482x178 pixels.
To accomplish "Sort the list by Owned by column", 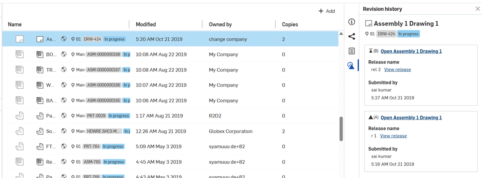I will pos(220,24).
